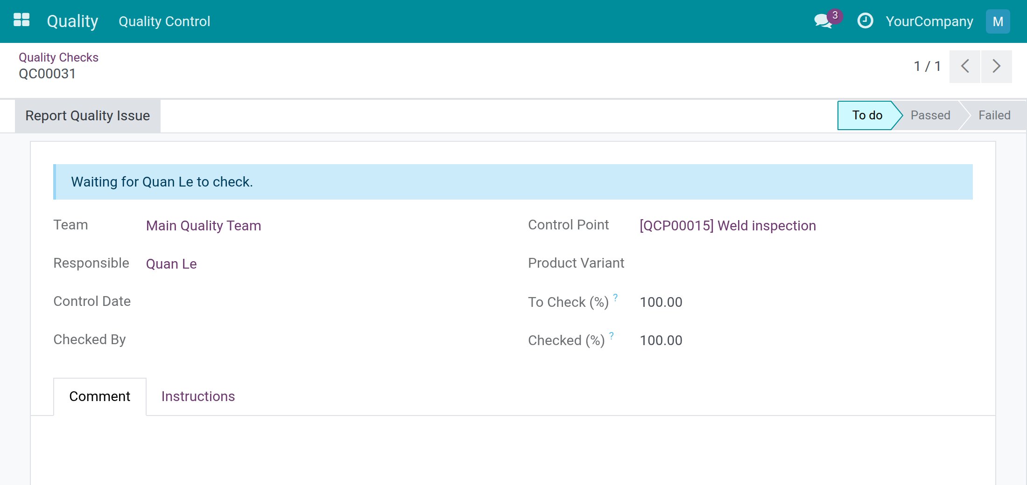Screen dimensions: 1027x485
Task: Click the M user avatar
Action: click(998, 21)
